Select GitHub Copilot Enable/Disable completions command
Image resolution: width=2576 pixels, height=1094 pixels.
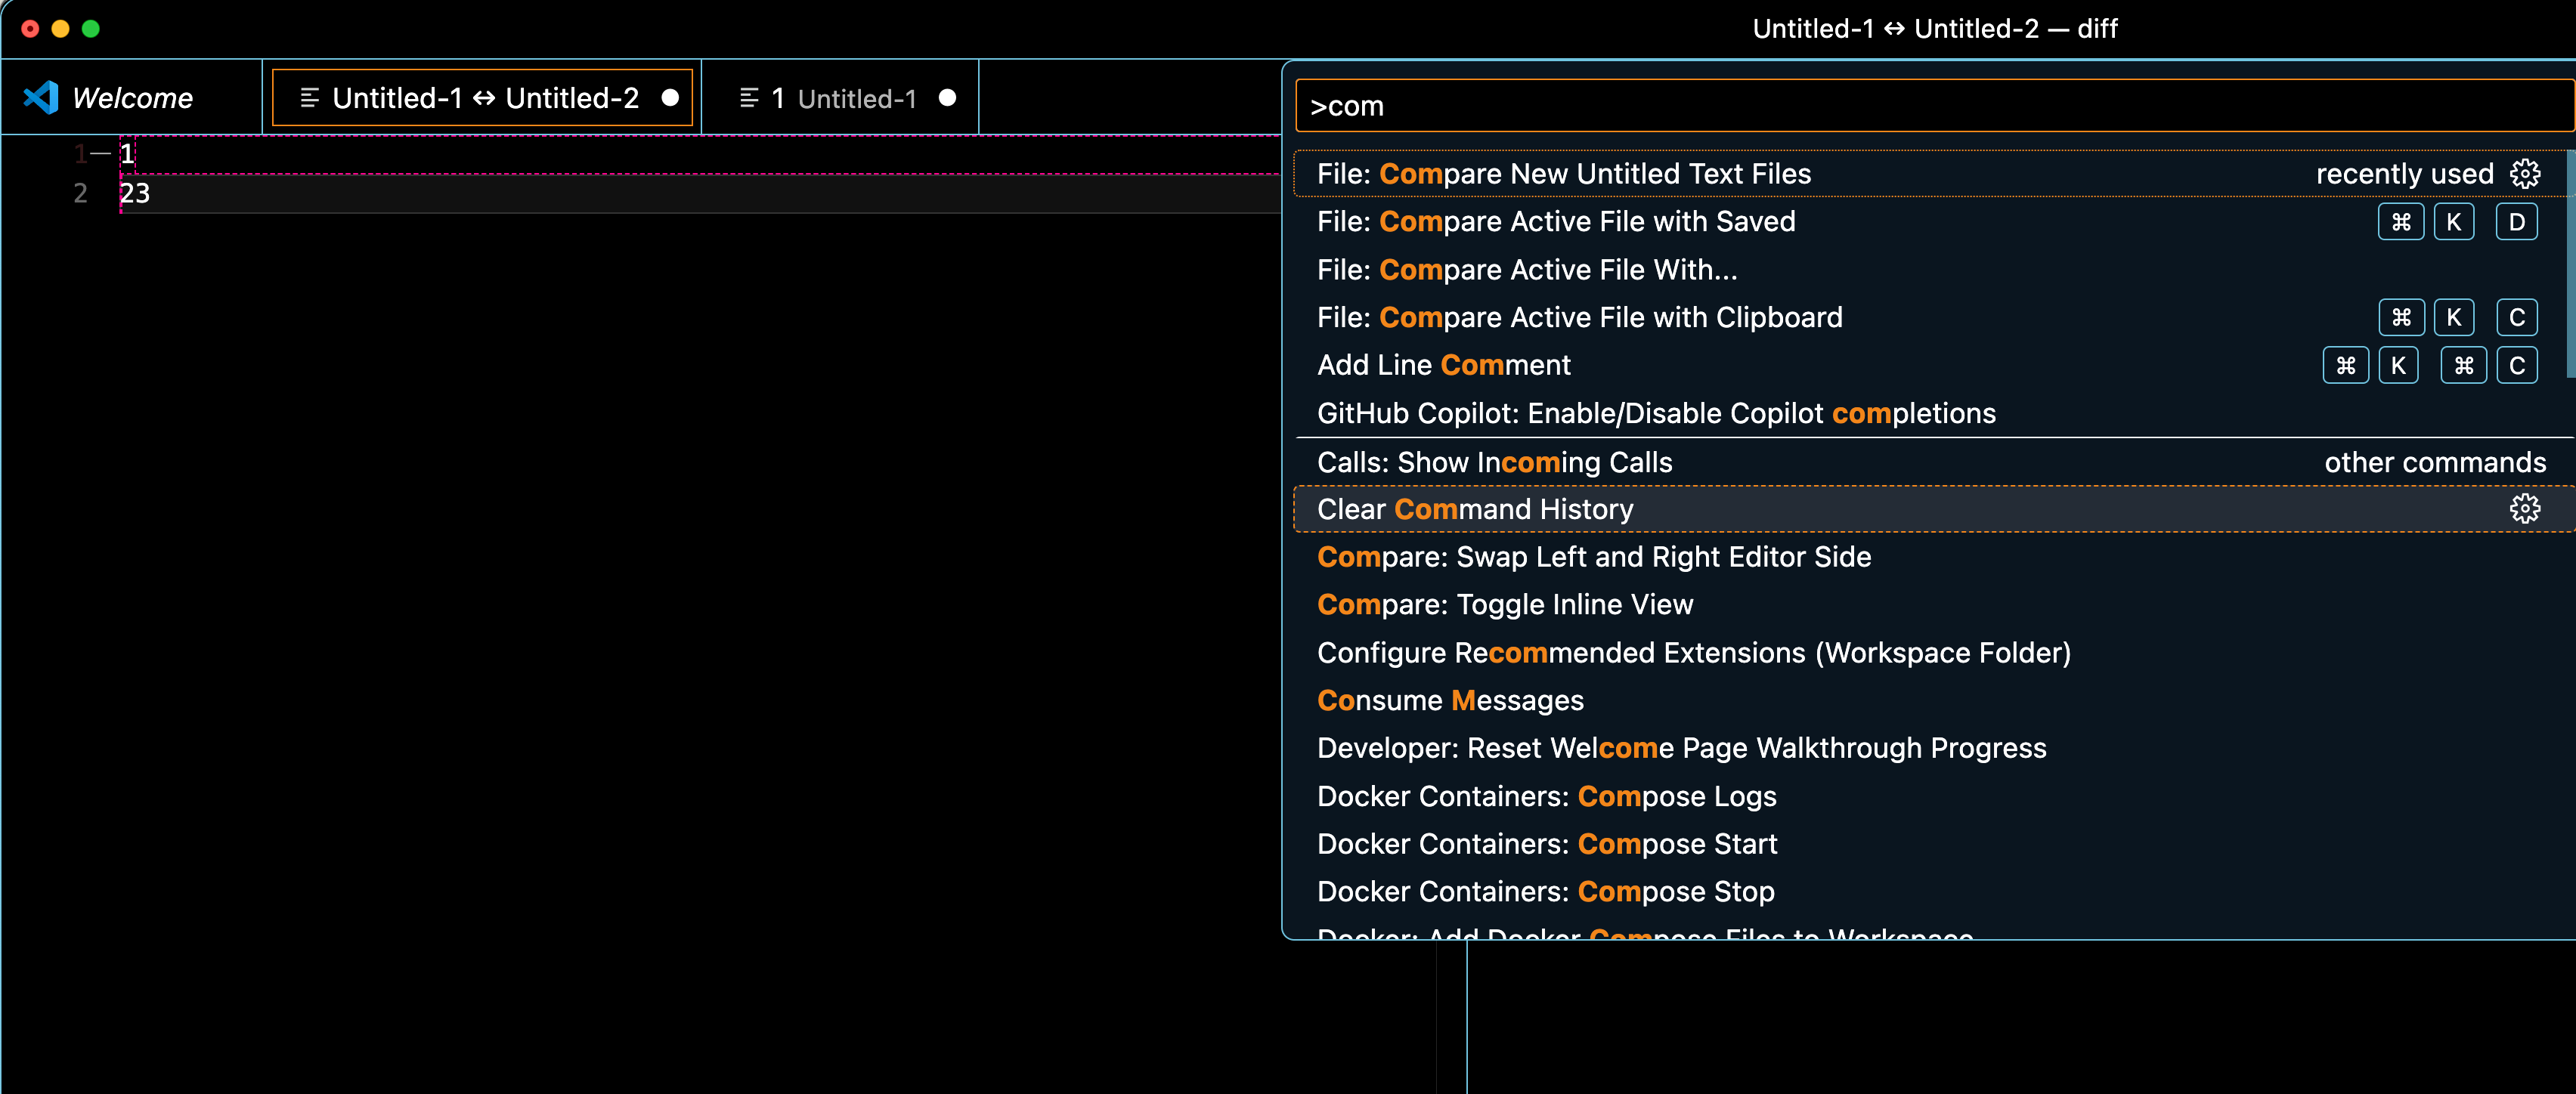pyautogui.click(x=1655, y=414)
